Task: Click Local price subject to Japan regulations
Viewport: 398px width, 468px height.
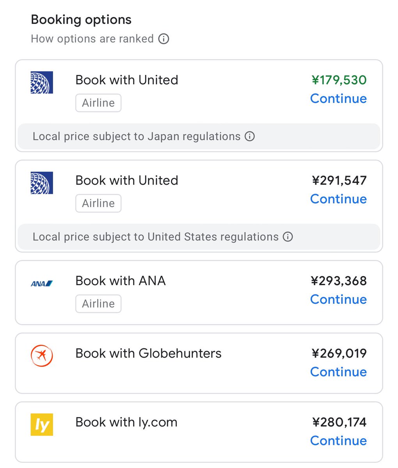Action: click(x=137, y=136)
